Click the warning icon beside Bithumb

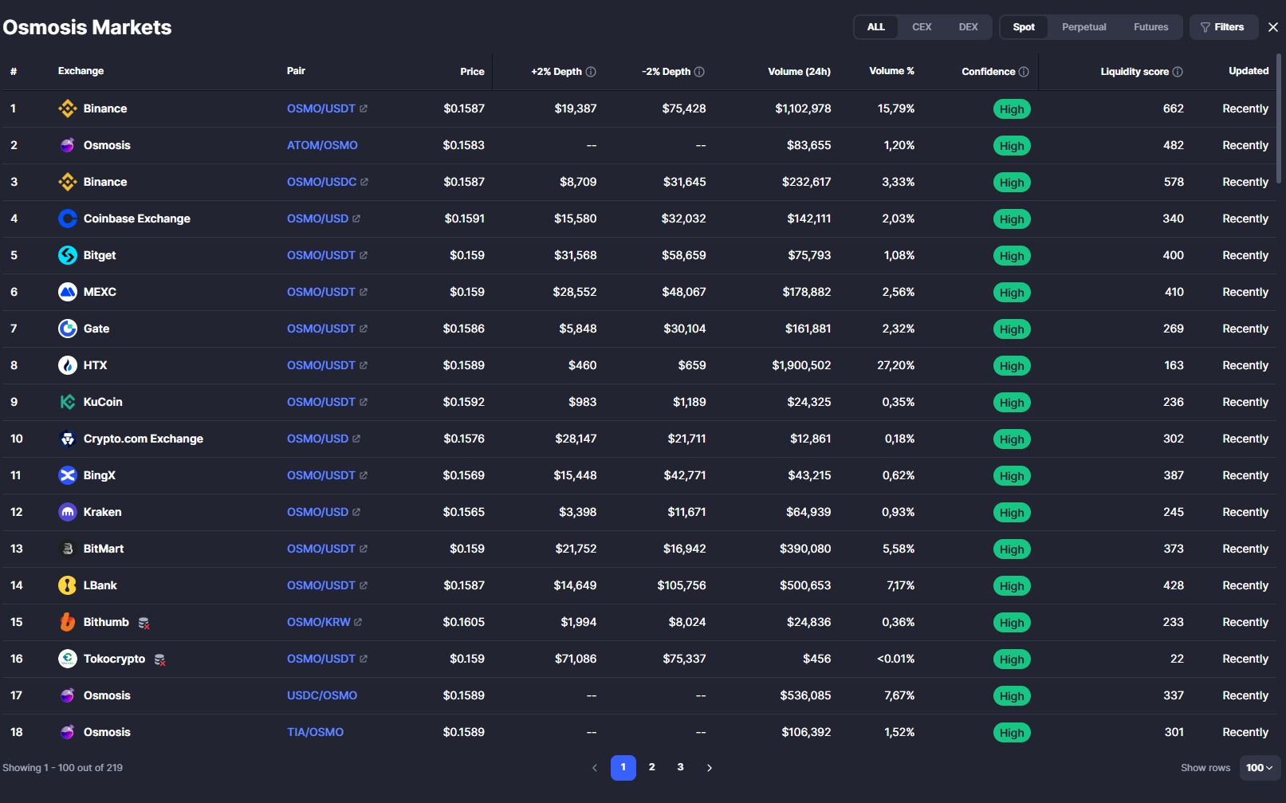pyautogui.click(x=144, y=623)
